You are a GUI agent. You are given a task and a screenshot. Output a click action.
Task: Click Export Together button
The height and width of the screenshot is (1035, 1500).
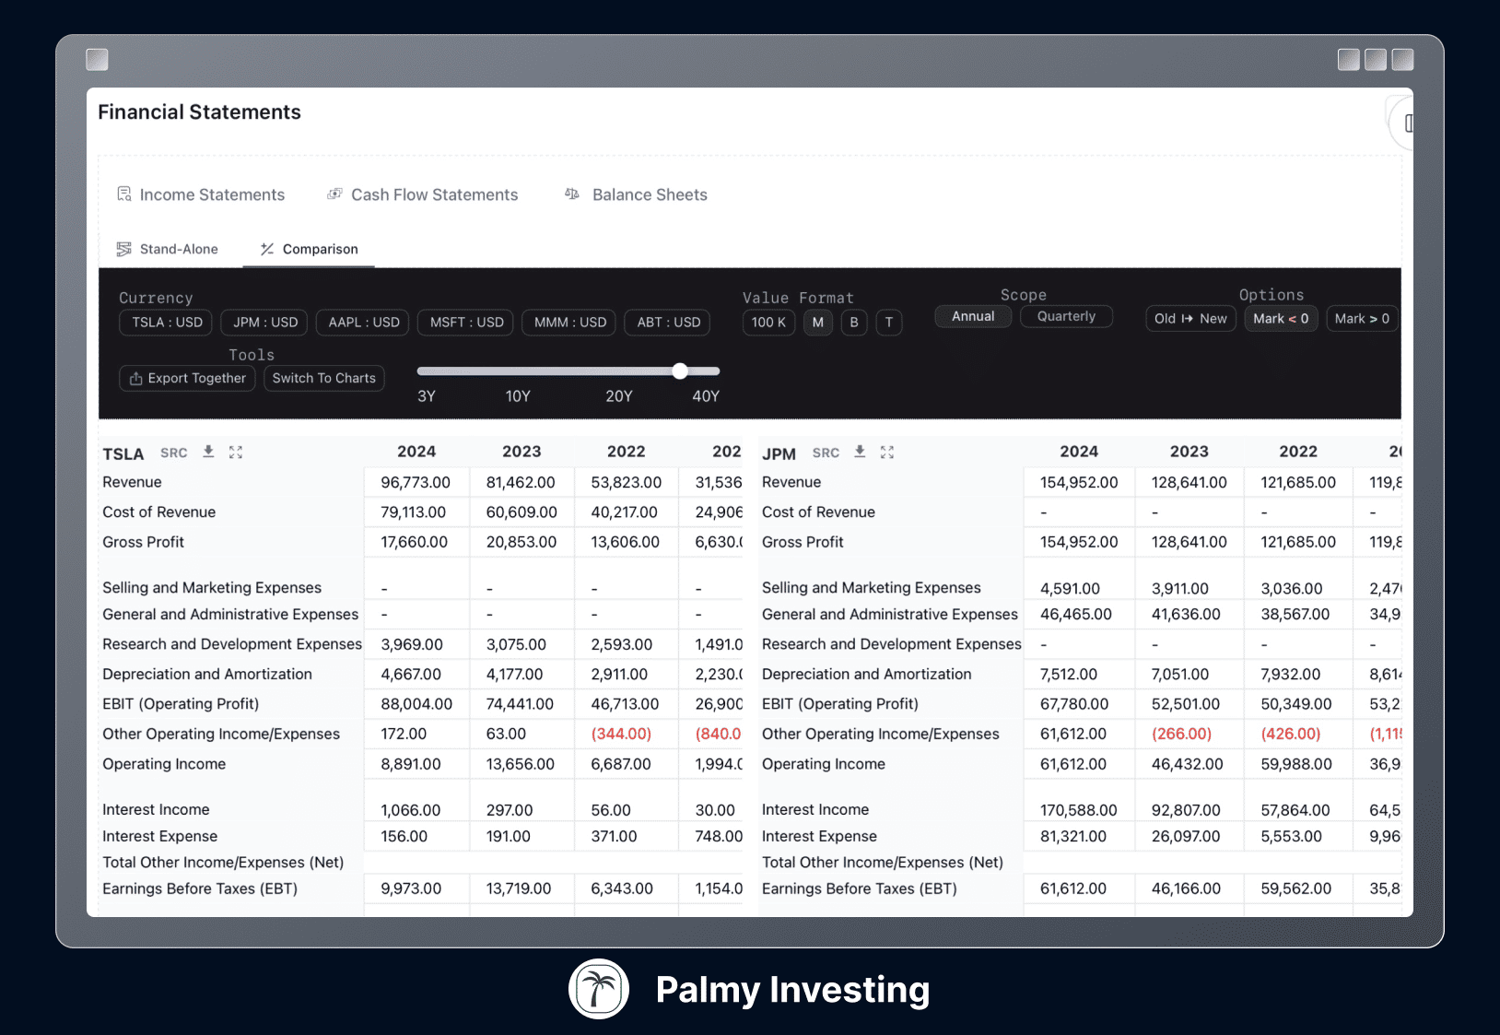coord(187,379)
